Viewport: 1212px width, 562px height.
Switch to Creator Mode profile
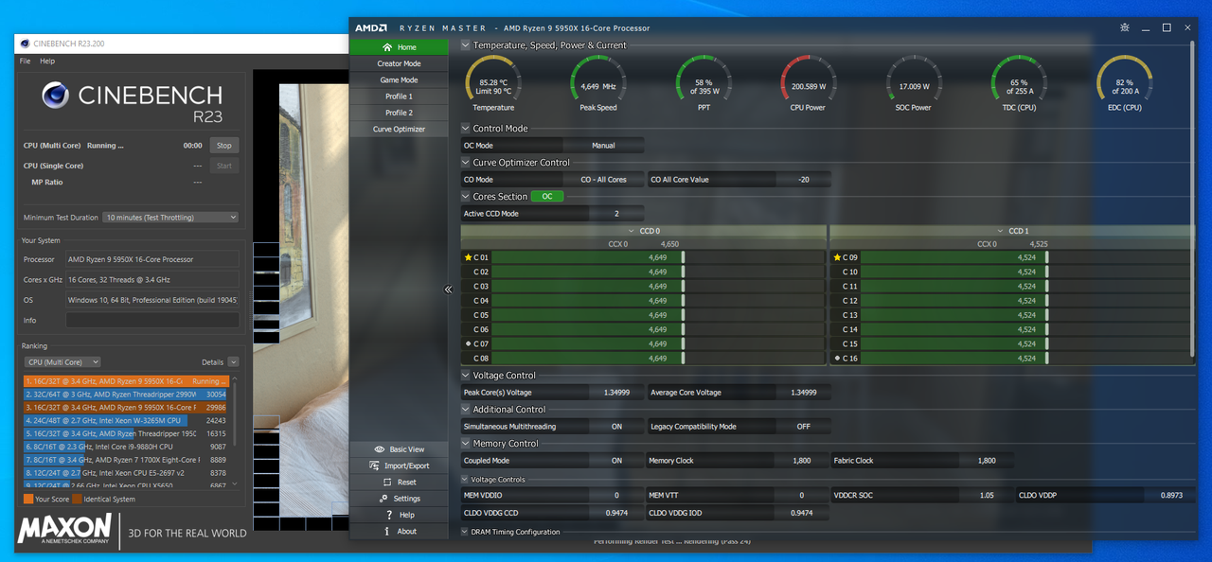[x=399, y=63]
